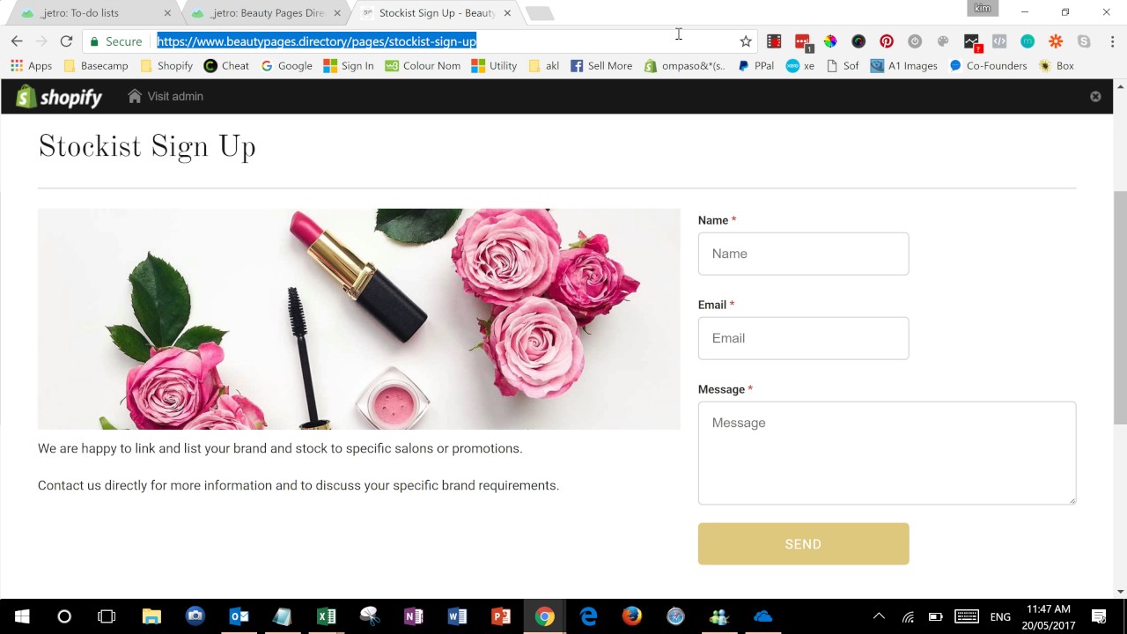Launch Word from the taskbar
Screen dimensions: 1127x634
457,616
